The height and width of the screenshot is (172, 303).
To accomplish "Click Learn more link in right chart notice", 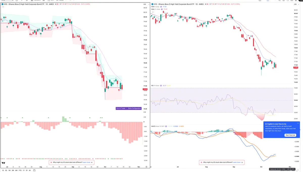I will tap(237, 162).
